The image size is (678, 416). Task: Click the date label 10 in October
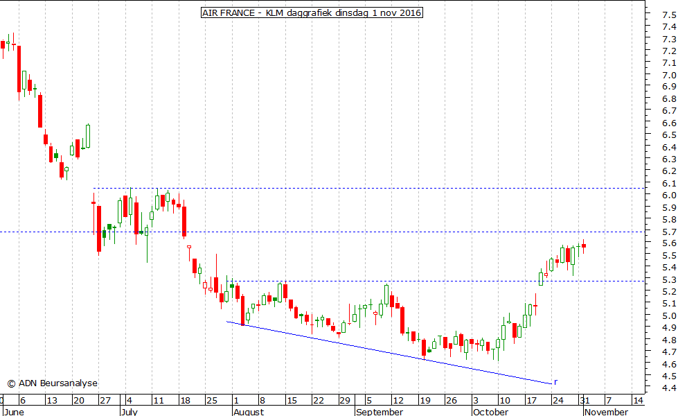[x=505, y=401]
